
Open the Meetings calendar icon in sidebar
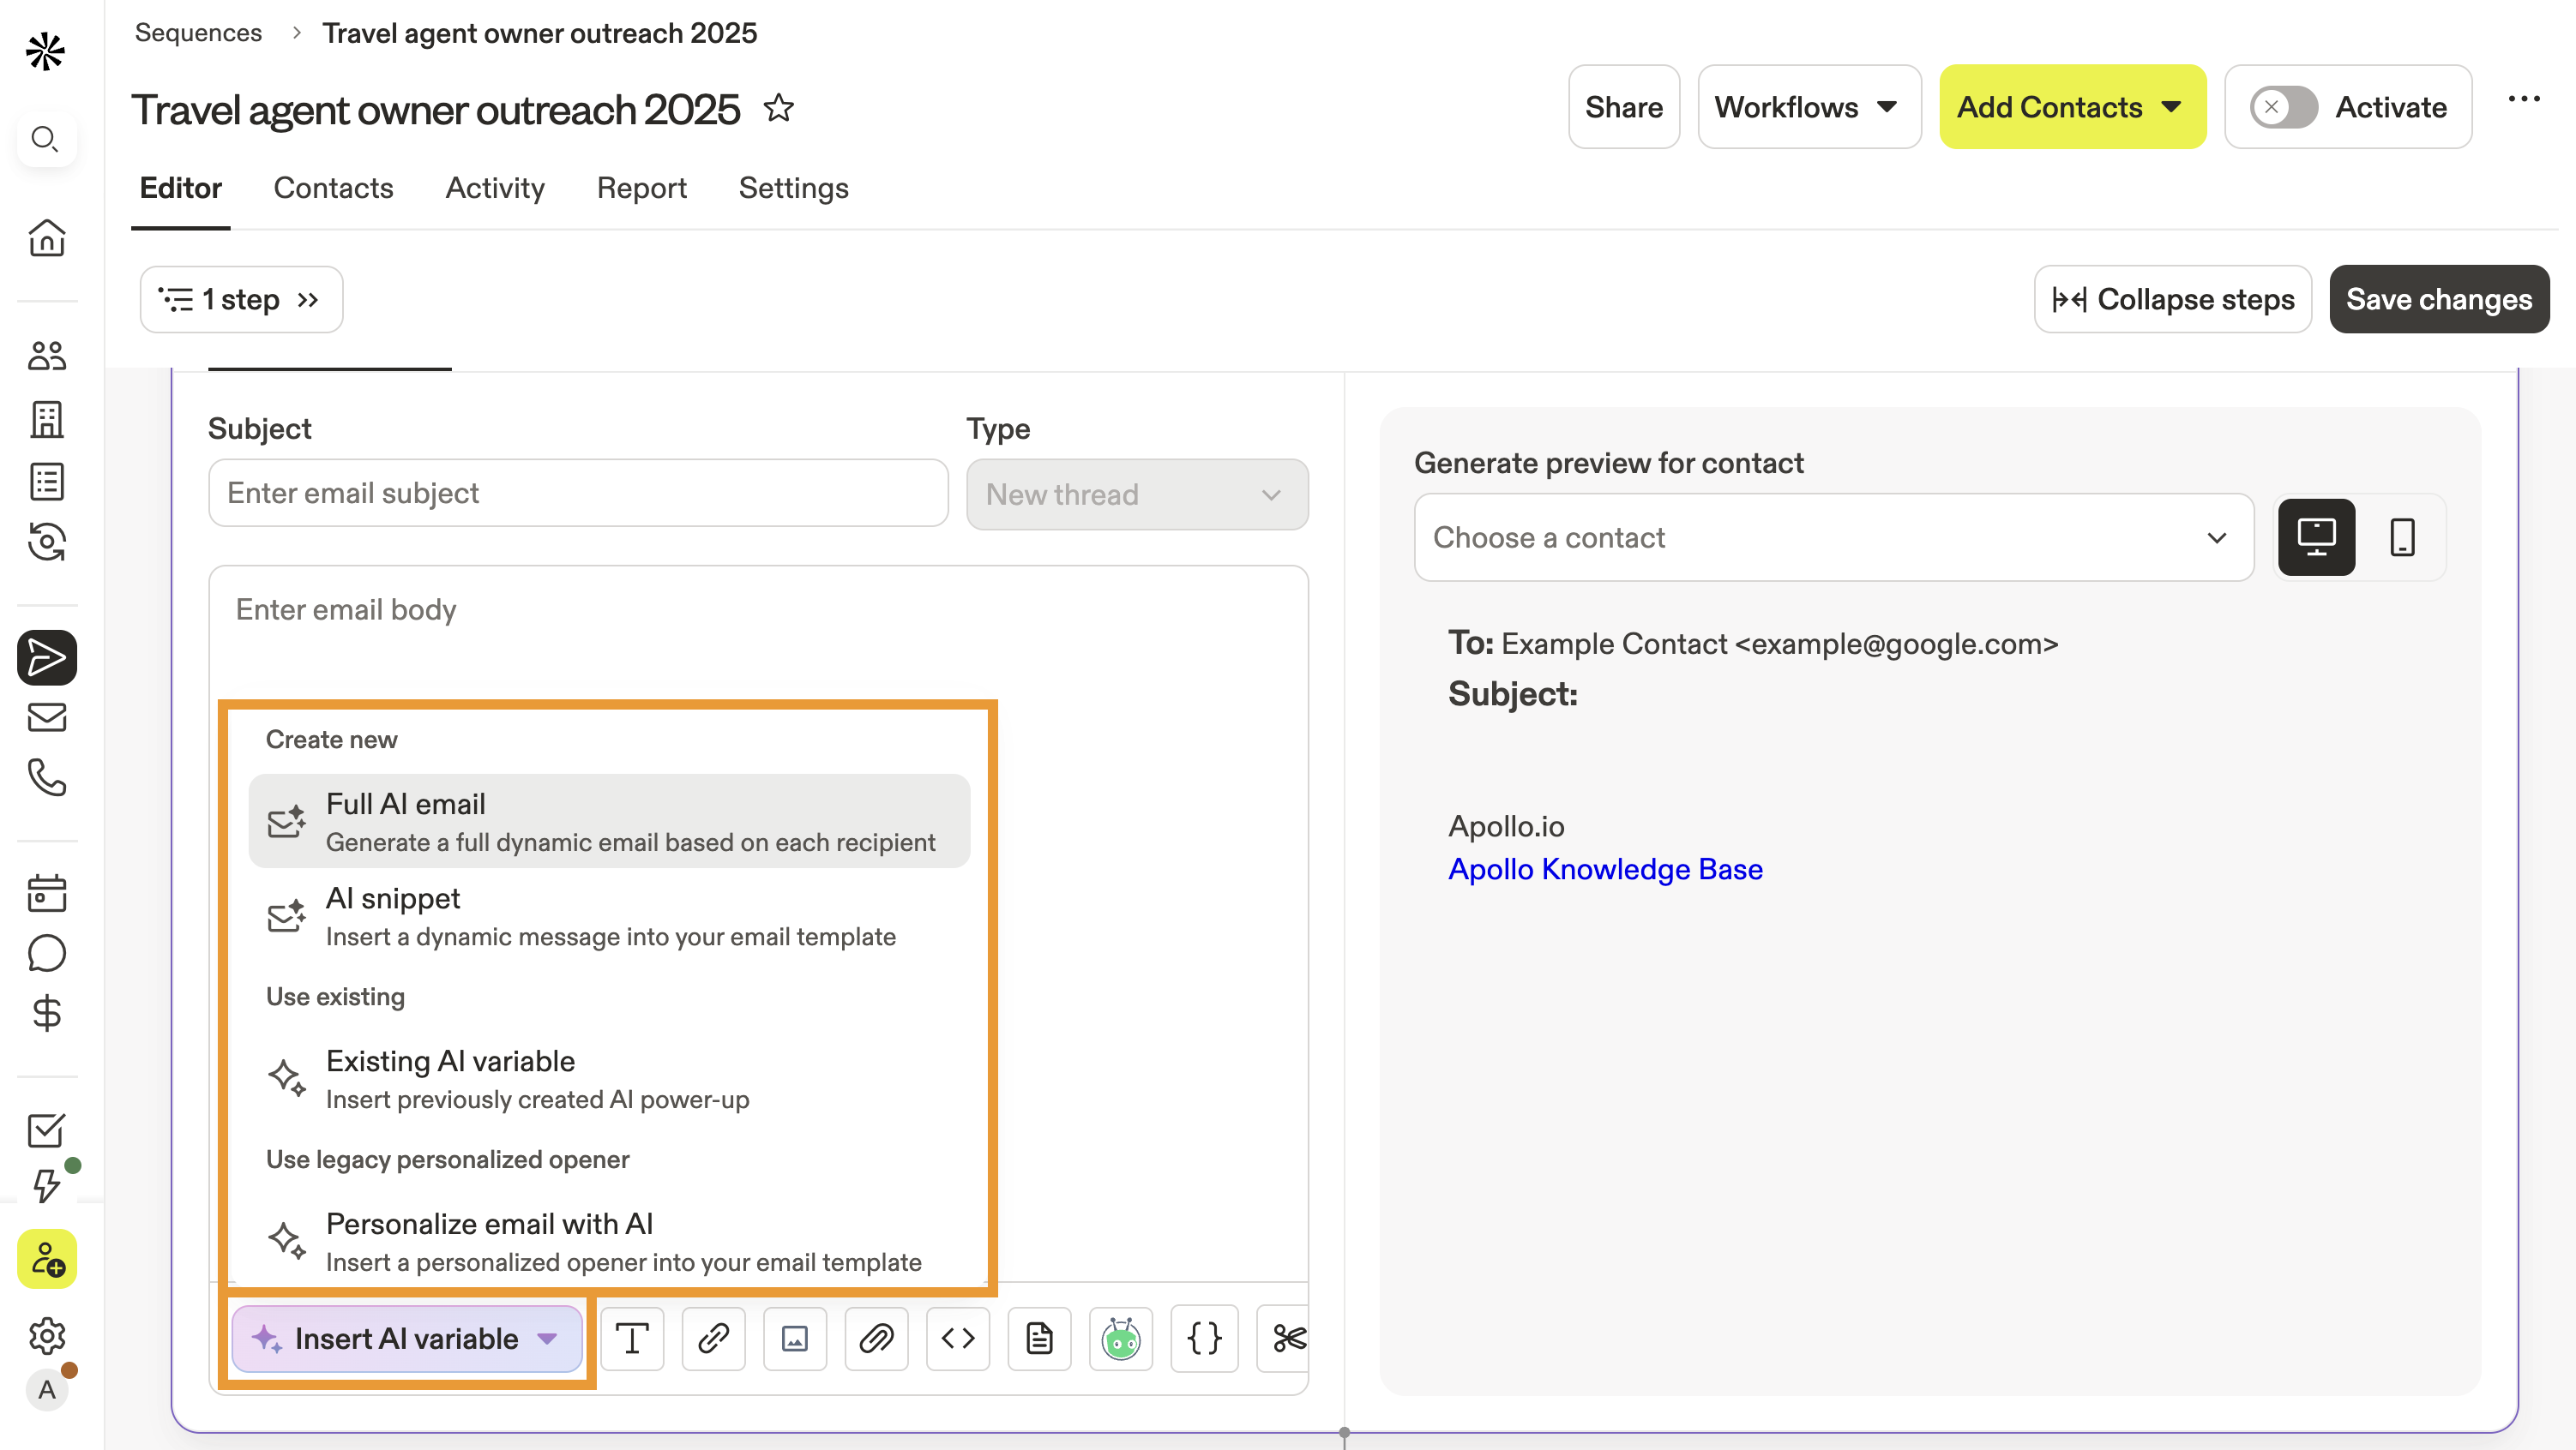pos(46,892)
